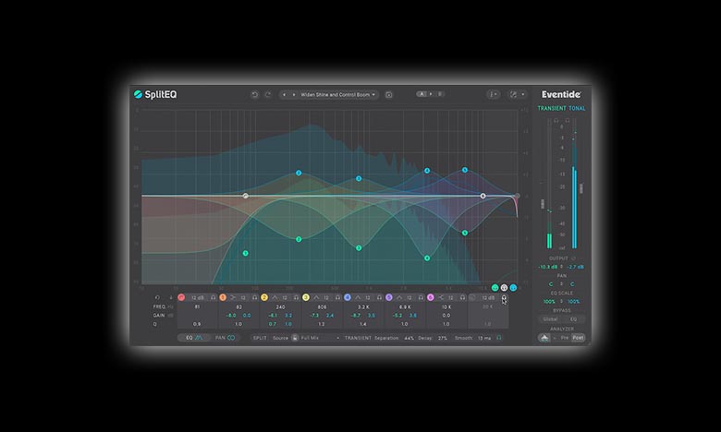Click the blue Tonal curve visibility dot
Image resolution: width=721 pixels, height=432 pixels.
coord(513,288)
